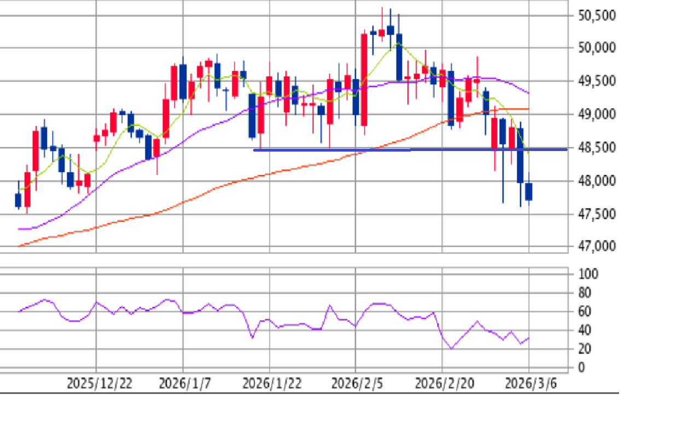Select the 50,000 price axis label
This screenshot has width=689, height=446.
597,48
